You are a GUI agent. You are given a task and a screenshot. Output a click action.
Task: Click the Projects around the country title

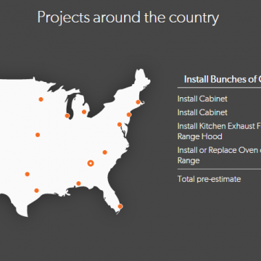coord(128,17)
